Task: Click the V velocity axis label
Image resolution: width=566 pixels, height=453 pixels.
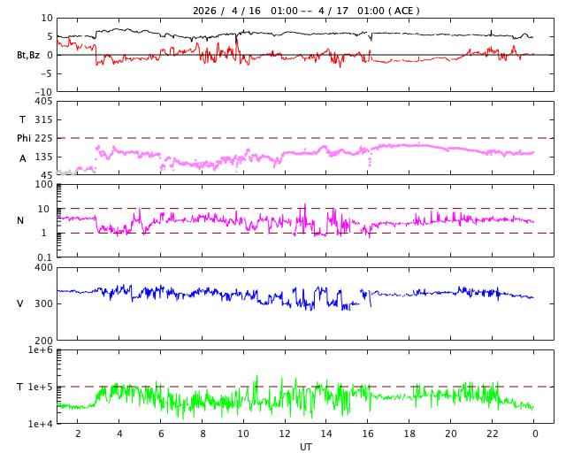Action: coord(20,303)
